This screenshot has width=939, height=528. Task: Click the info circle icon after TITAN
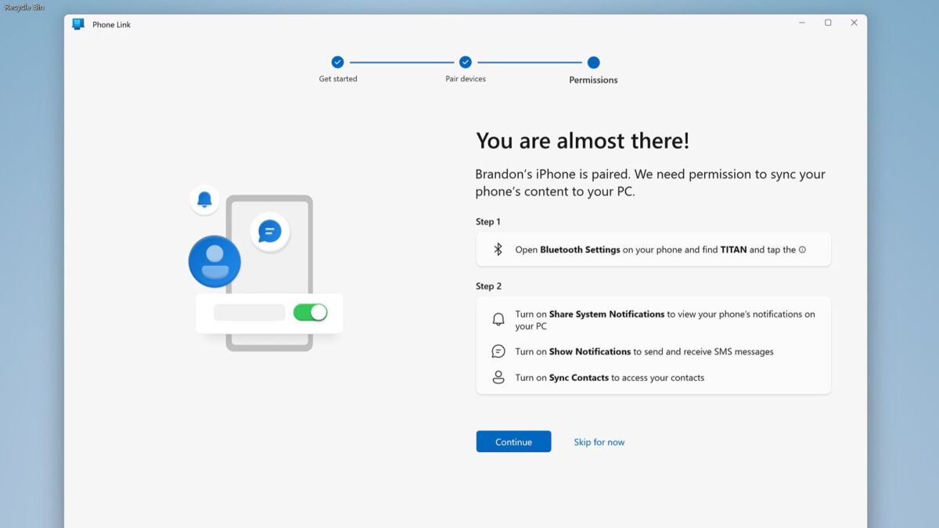click(x=802, y=250)
